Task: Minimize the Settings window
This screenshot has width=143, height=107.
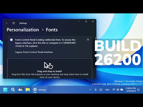Action: [x=79, y=21]
